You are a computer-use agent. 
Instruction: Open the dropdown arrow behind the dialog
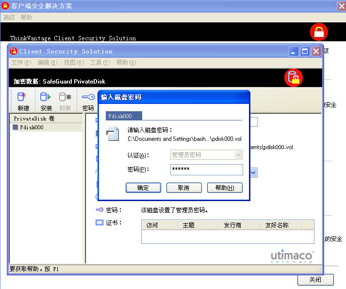(253, 172)
